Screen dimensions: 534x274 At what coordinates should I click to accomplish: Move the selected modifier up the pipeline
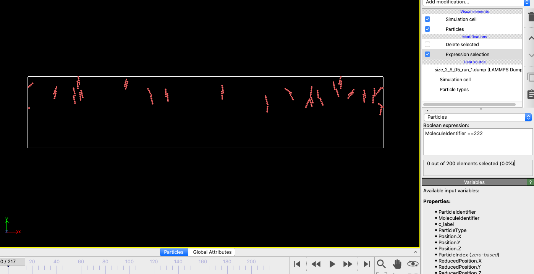(531, 37)
